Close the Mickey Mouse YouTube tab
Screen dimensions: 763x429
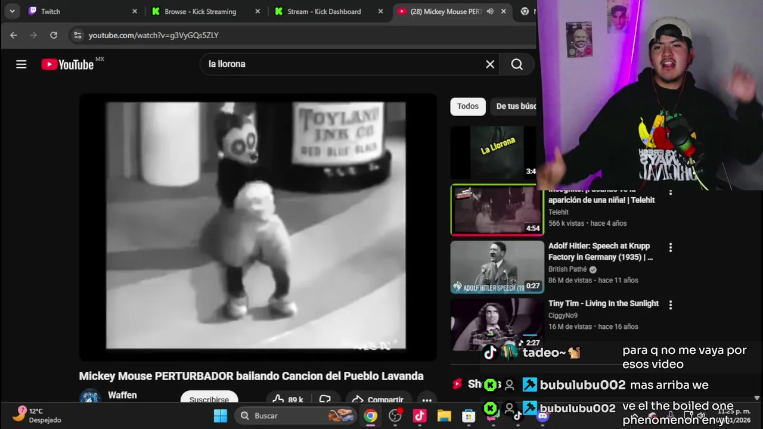tap(504, 11)
